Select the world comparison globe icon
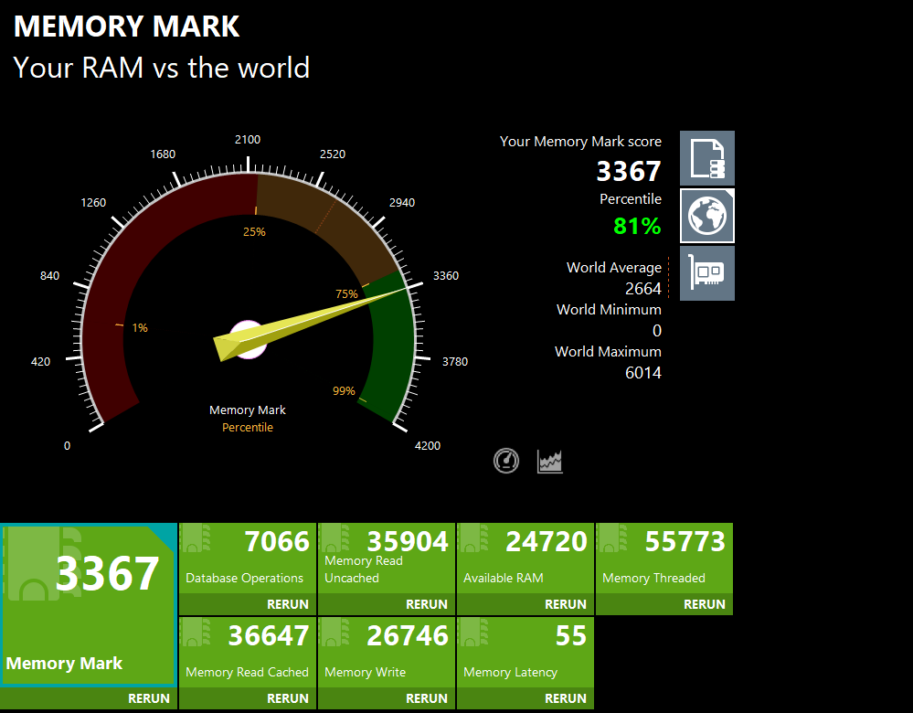This screenshot has height=713, width=913. coord(706,216)
